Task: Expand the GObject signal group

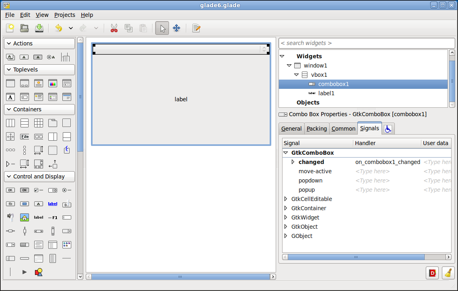Action: [286, 236]
